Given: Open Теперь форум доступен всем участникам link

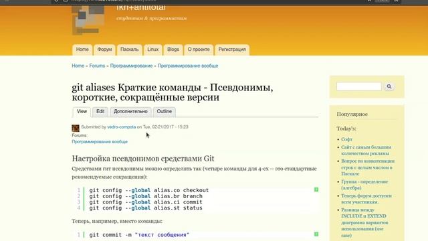Looking at the screenshot, I should 366,199.
